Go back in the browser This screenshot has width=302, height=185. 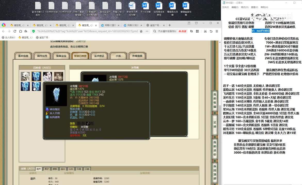[x=3, y=31]
